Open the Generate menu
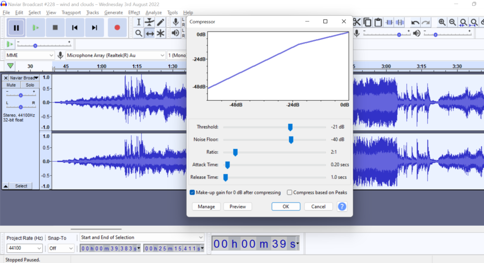 pos(113,12)
